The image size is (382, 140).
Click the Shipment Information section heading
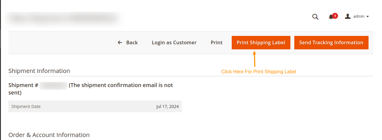pos(39,71)
